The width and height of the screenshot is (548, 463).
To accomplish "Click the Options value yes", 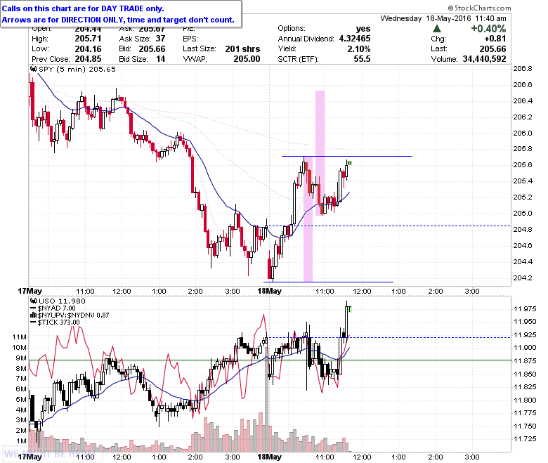I will pyautogui.click(x=363, y=29).
